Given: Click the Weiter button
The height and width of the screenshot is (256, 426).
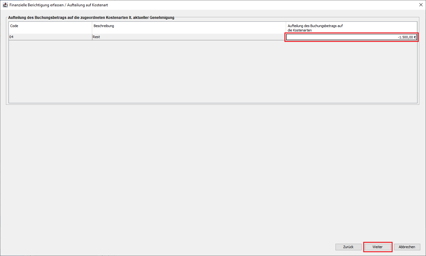Looking at the screenshot, I should coord(377,247).
